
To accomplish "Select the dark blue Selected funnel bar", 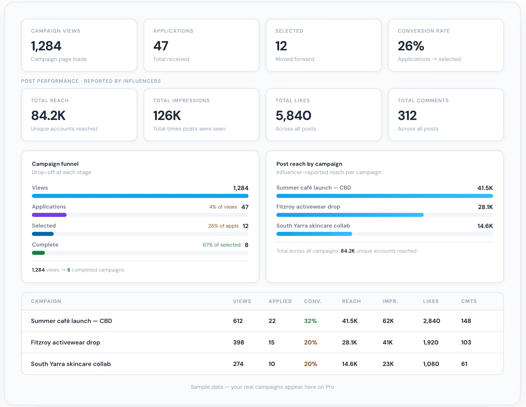I will coord(43,234).
